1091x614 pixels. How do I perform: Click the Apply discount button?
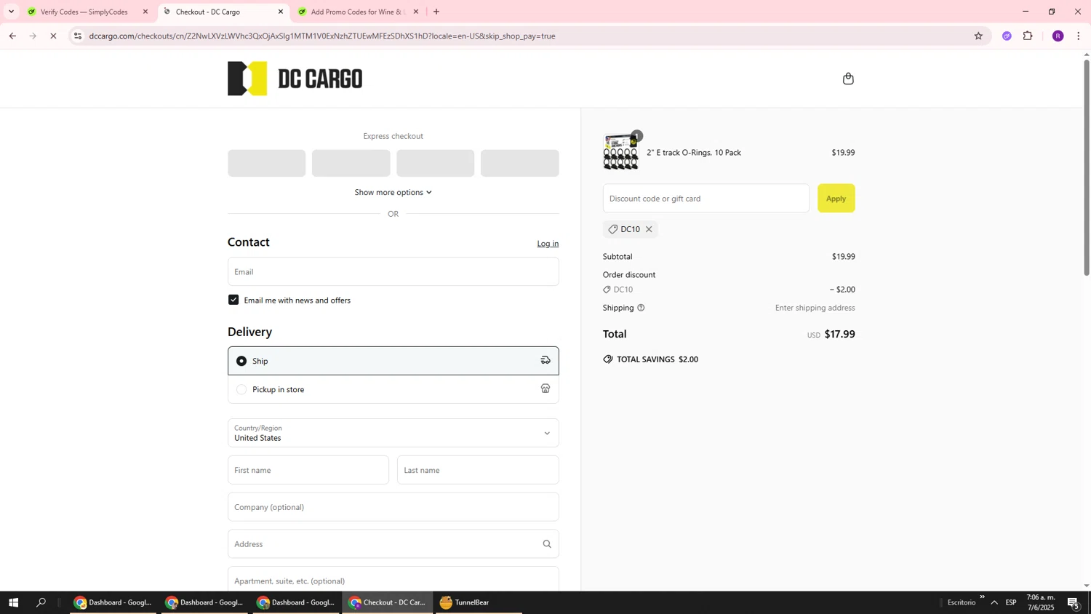[x=836, y=199]
